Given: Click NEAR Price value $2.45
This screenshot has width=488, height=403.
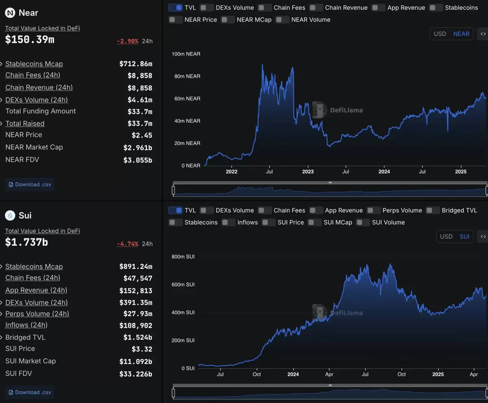Looking at the screenshot, I should click(142, 135).
